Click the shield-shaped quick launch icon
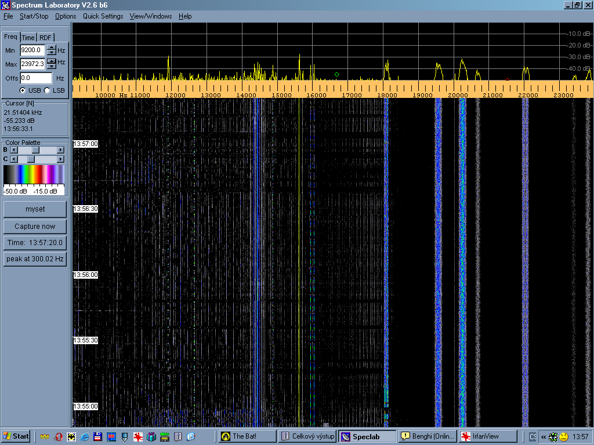 click(x=125, y=437)
